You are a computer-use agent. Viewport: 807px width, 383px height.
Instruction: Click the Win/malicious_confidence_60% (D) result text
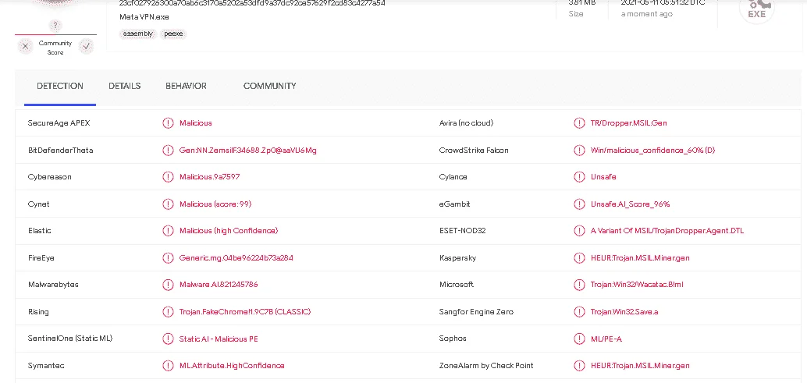coord(652,150)
